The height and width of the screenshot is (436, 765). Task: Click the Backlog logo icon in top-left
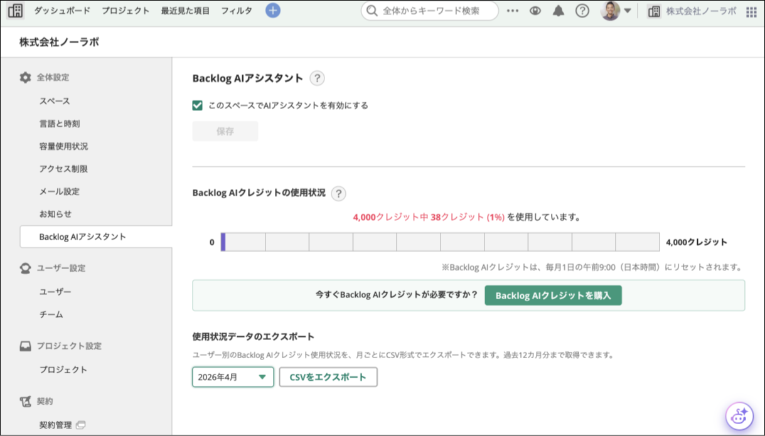click(x=15, y=11)
